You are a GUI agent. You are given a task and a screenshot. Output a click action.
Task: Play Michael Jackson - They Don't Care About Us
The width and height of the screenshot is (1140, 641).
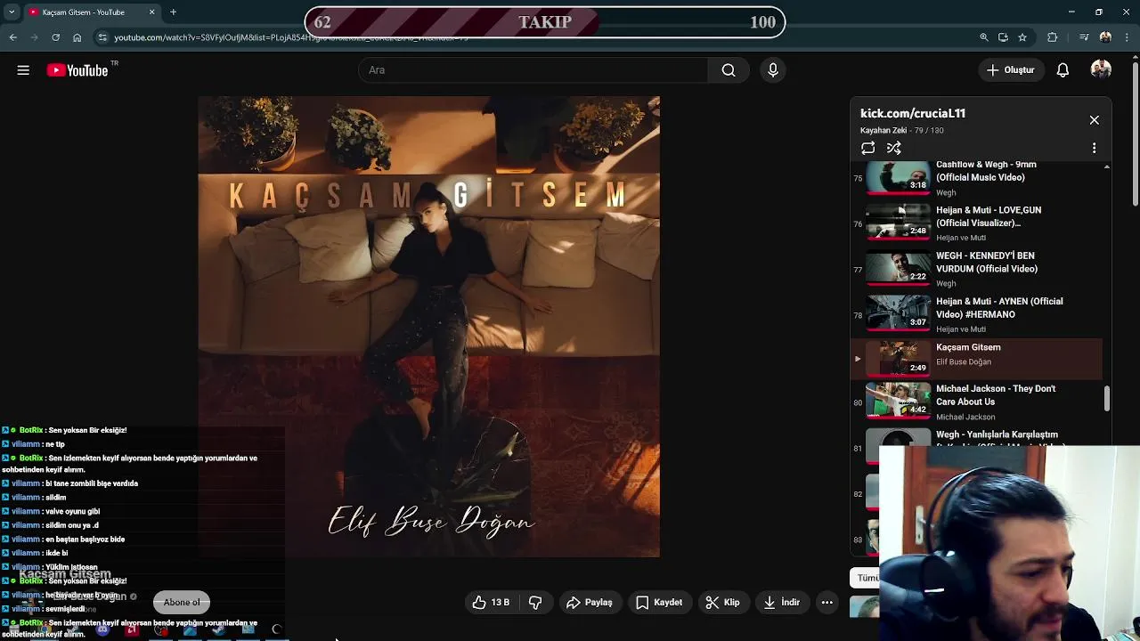(976, 402)
